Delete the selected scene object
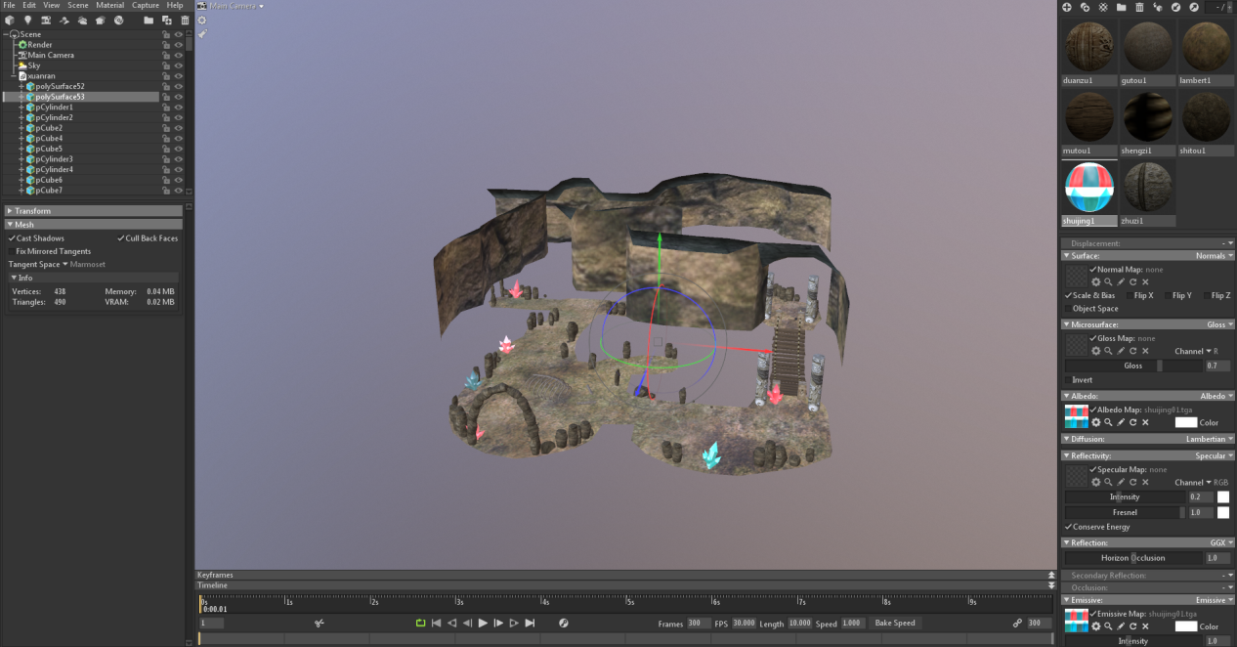The height and width of the screenshot is (647, 1237). [x=185, y=20]
